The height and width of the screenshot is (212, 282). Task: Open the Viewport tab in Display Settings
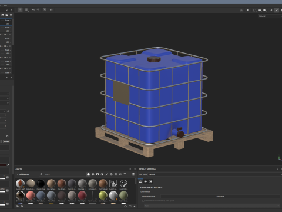pyautogui.click(x=150, y=181)
